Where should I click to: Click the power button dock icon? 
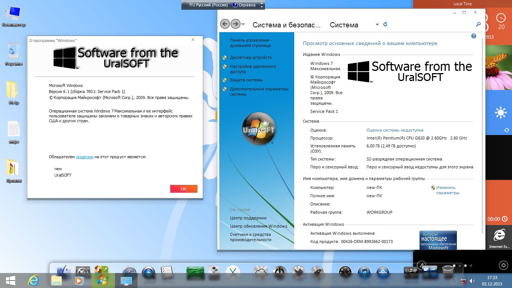[x=280, y=271]
